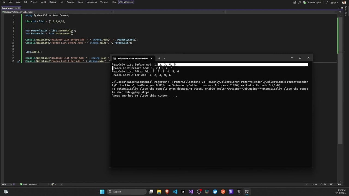This screenshot has width=349, height=196.
Task: Minimize the debug console window
Action: [291, 58]
